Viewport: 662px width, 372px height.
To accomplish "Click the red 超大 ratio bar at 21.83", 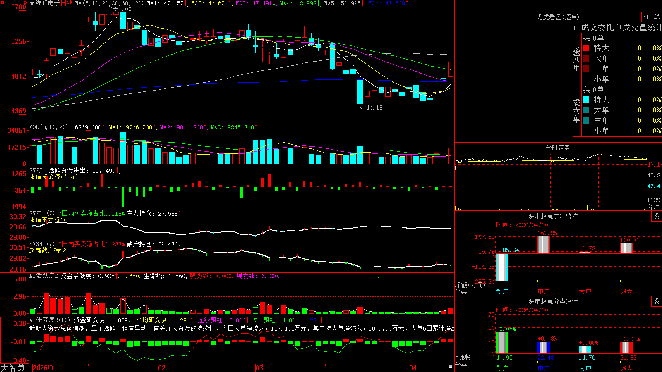I will [626, 348].
